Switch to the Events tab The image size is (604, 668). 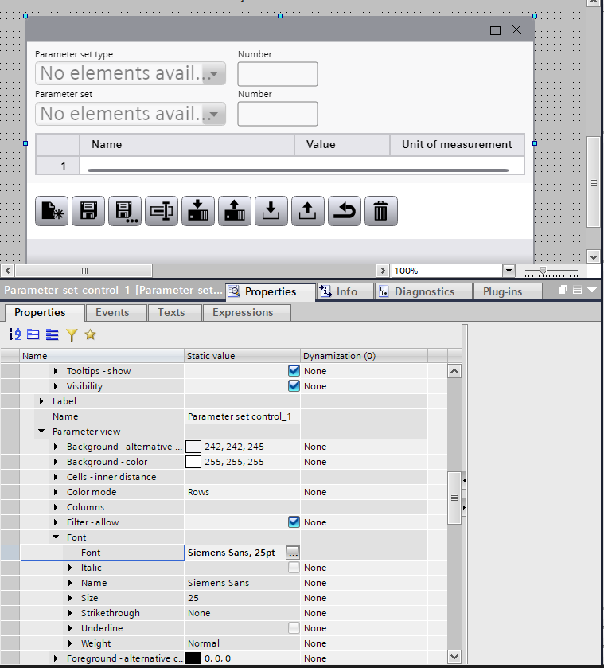click(x=112, y=312)
